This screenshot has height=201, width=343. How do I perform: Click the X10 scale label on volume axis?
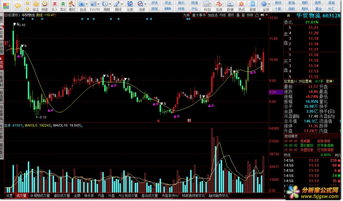tap(272, 190)
